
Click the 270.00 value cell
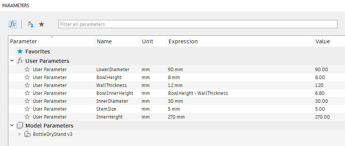tap(322, 117)
